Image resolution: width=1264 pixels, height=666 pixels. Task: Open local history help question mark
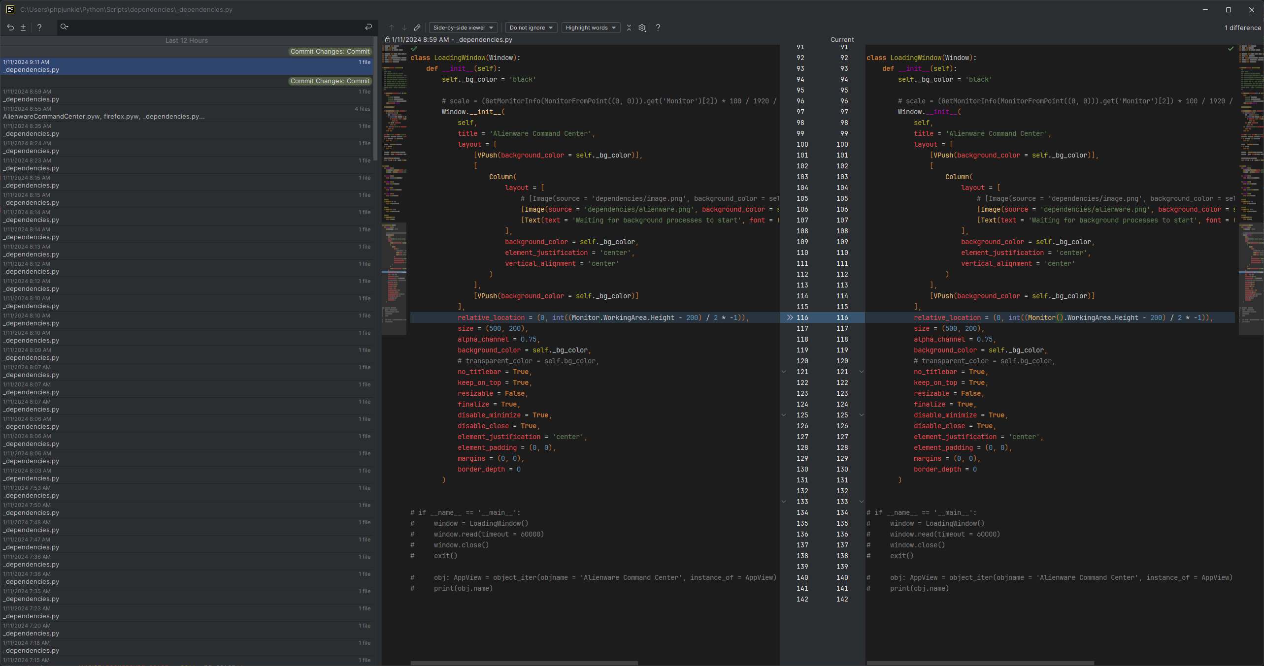pos(39,28)
